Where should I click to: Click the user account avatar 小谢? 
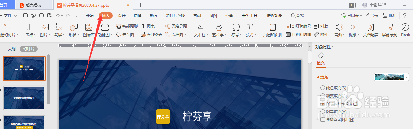coord(365,5)
